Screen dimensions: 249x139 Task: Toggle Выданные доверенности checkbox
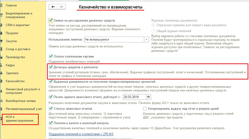coord(51,81)
